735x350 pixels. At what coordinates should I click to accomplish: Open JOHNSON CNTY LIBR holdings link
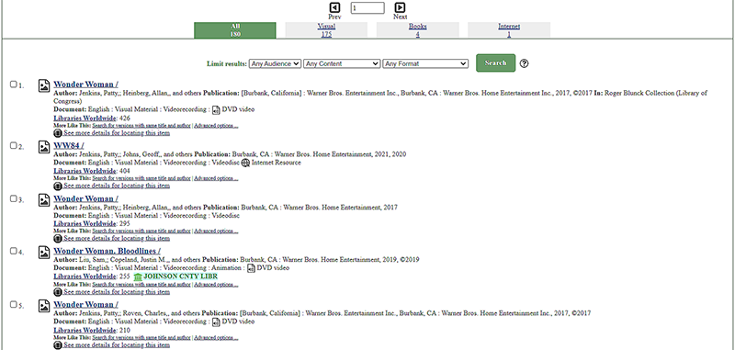[180, 277]
